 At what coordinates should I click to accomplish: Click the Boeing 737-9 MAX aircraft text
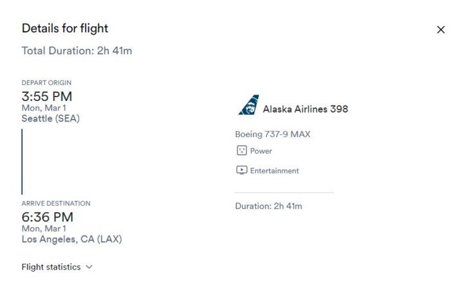click(273, 134)
